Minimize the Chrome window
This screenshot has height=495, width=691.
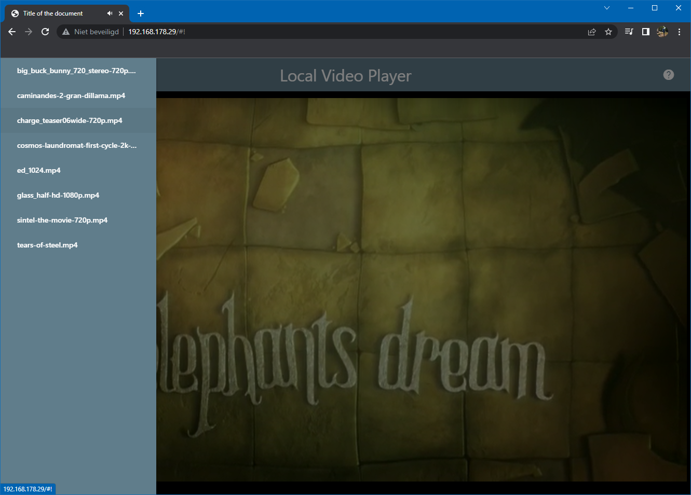click(631, 8)
